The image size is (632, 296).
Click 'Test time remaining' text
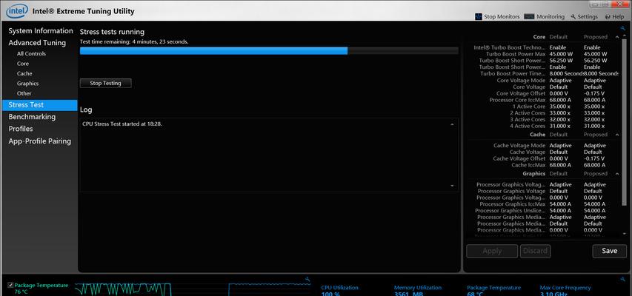click(x=134, y=41)
